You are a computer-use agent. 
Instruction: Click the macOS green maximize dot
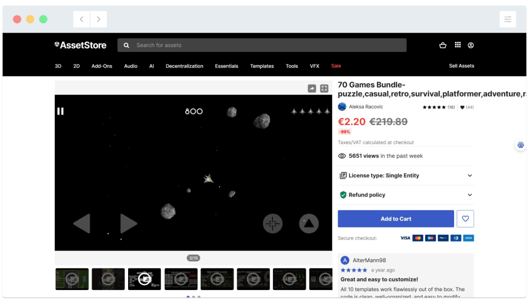(x=43, y=19)
